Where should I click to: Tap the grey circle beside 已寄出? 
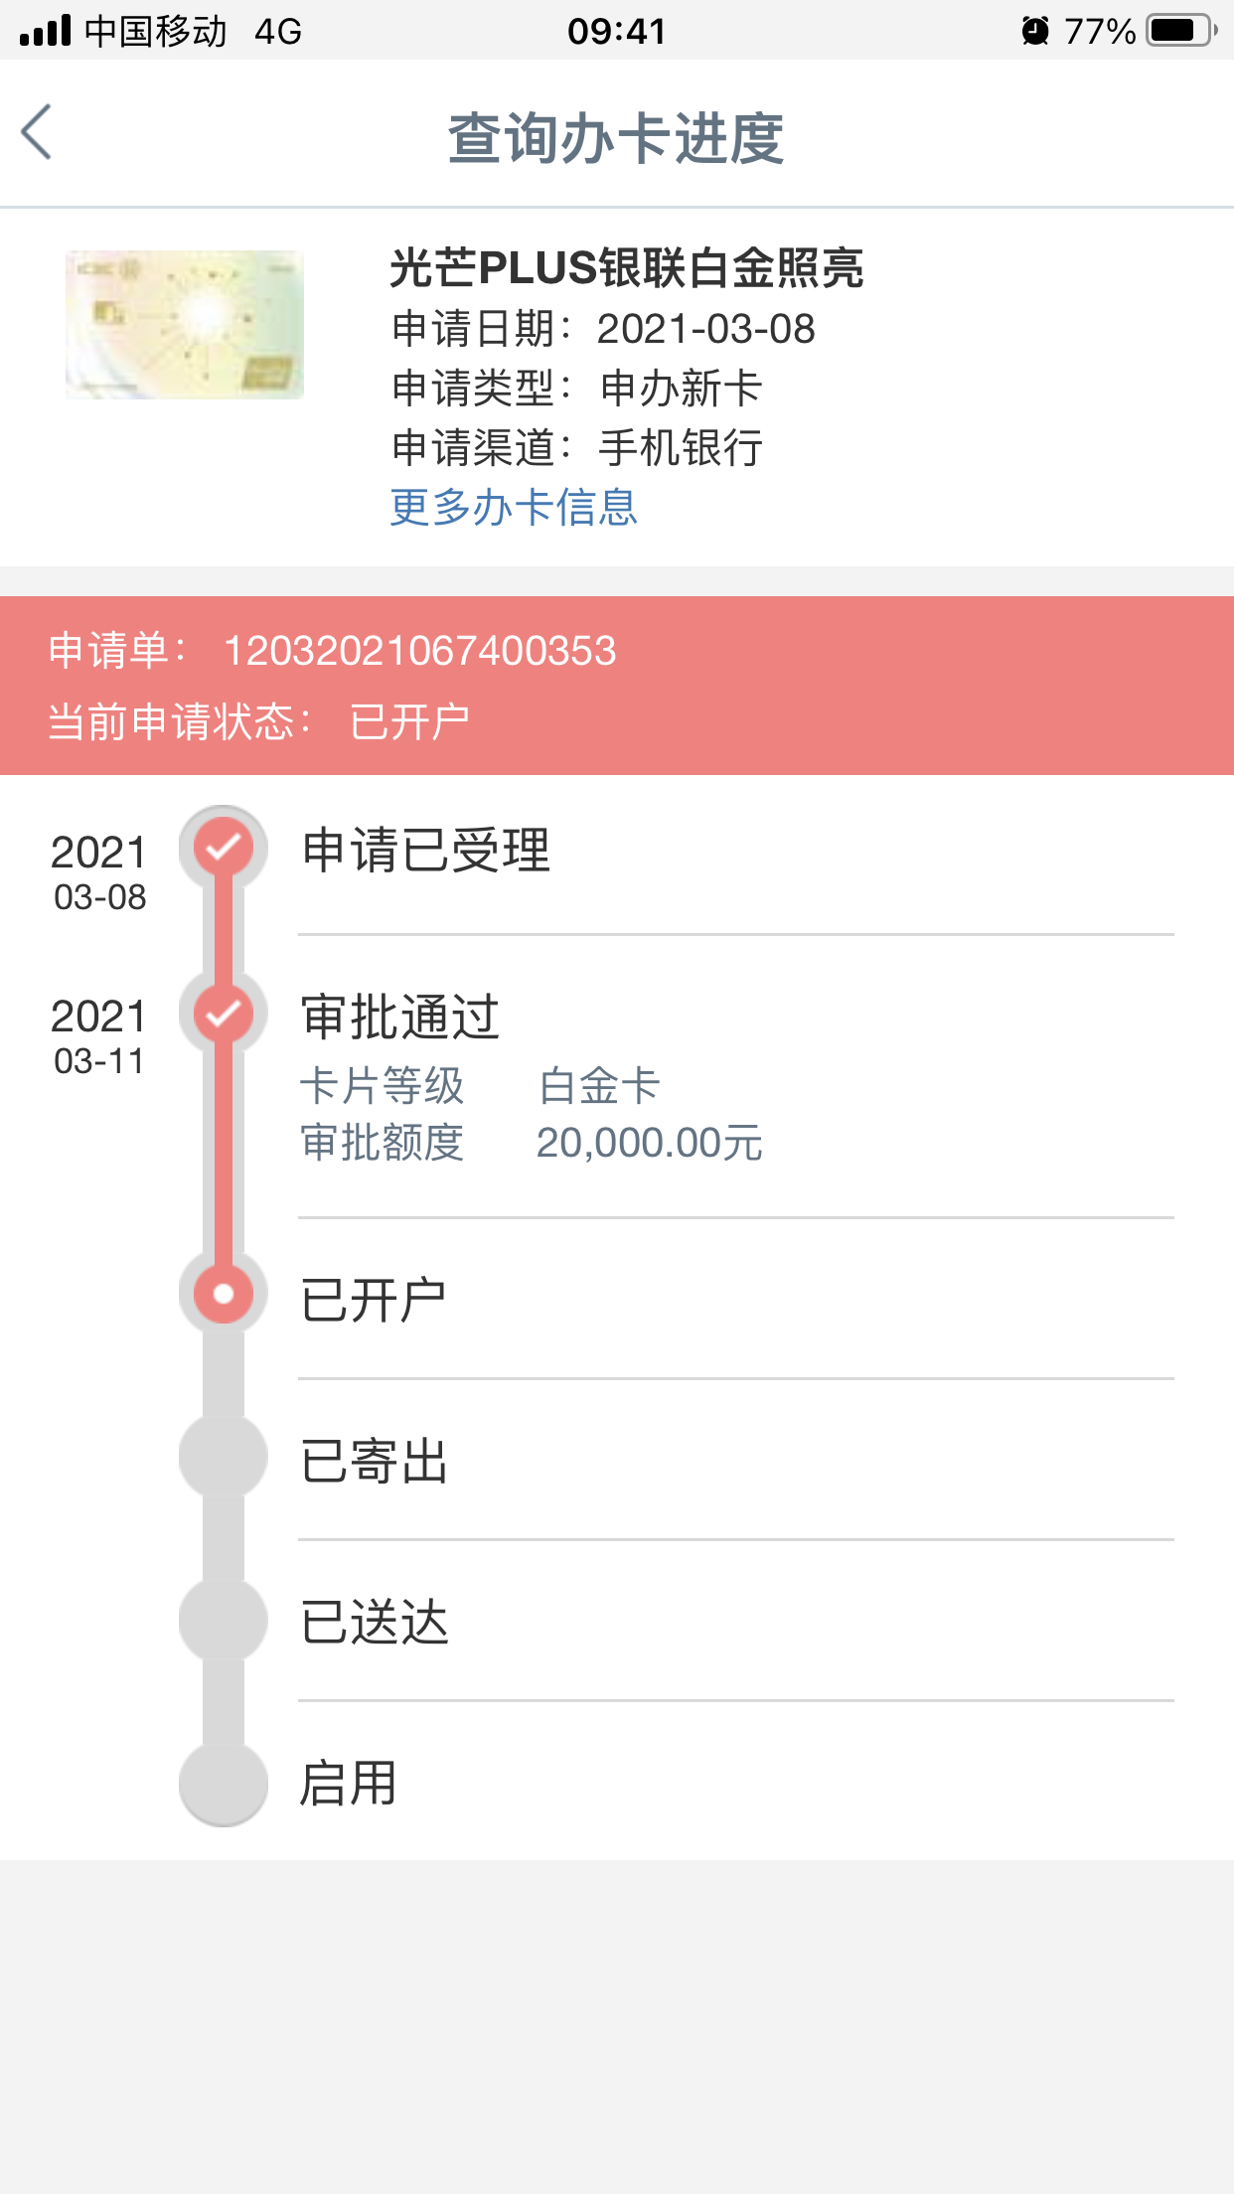click(x=224, y=1456)
